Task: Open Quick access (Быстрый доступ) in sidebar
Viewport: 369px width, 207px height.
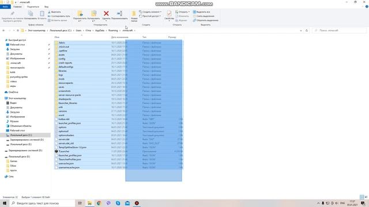Action: (x=16, y=40)
